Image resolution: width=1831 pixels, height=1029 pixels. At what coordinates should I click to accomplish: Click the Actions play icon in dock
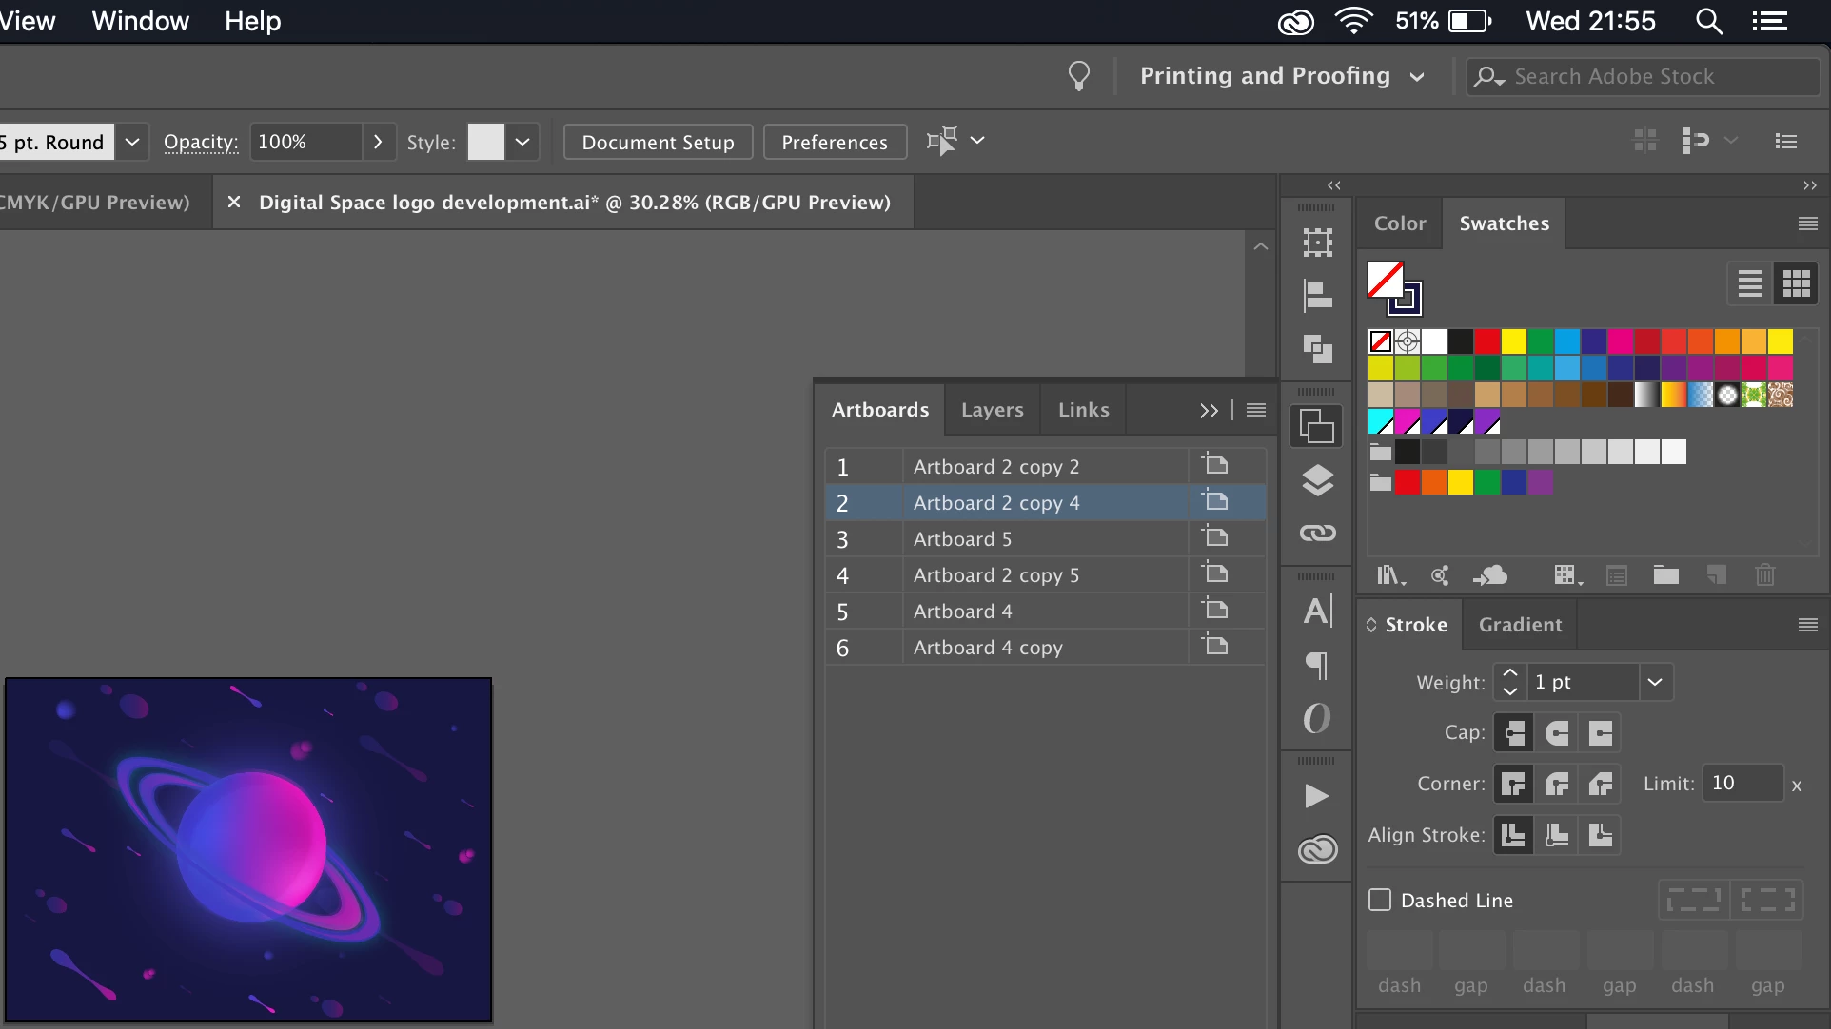click(x=1317, y=795)
